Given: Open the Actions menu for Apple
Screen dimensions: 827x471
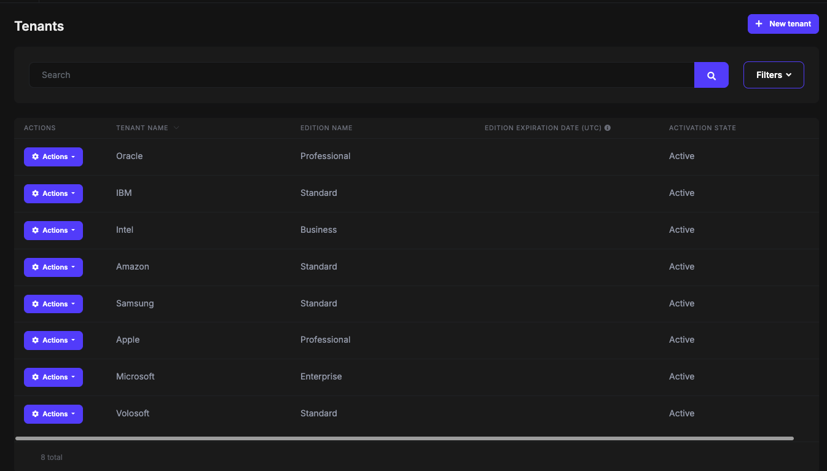Looking at the screenshot, I should tap(53, 340).
